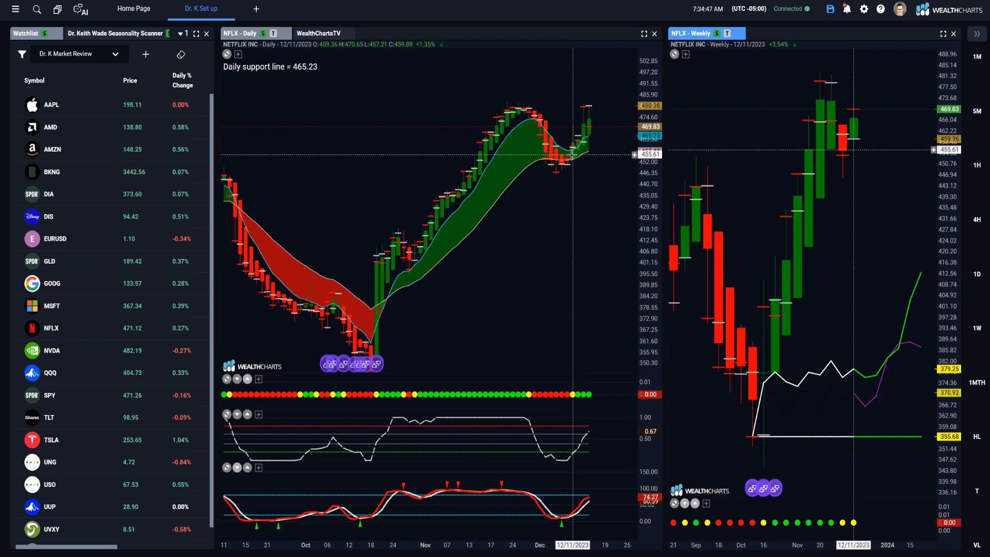This screenshot has height=557, width=990.
Task: Maximize the NFLX Daily chart panel
Action: tap(644, 34)
